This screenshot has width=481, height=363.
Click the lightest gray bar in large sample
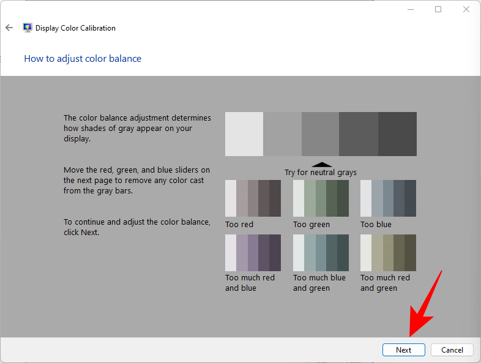244,133
